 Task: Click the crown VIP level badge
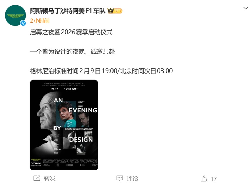pos(115,11)
